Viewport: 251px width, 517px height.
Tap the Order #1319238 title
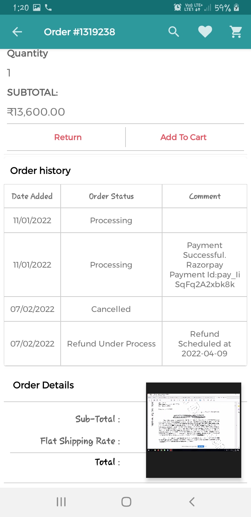[79, 32]
